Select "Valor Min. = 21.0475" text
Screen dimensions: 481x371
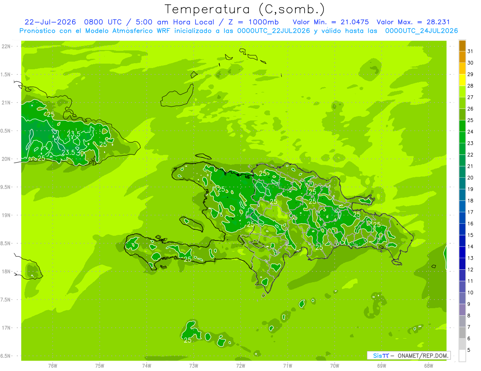(x=331, y=22)
